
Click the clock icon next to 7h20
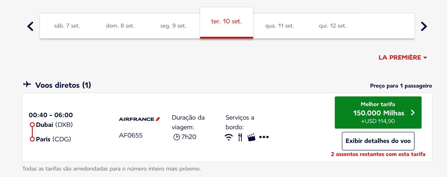pyautogui.click(x=177, y=137)
